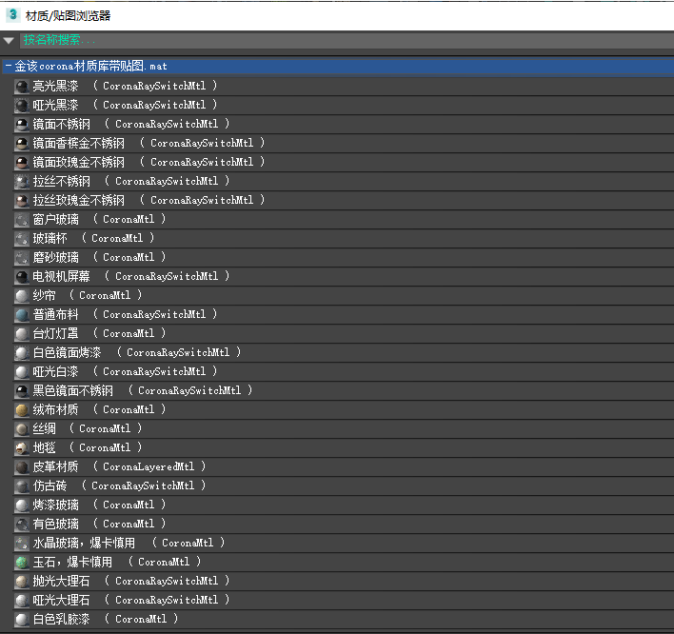Image resolution: width=674 pixels, height=634 pixels.
Task: Pick the 水晶玻璃 sphere icon
Action: pos(22,544)
